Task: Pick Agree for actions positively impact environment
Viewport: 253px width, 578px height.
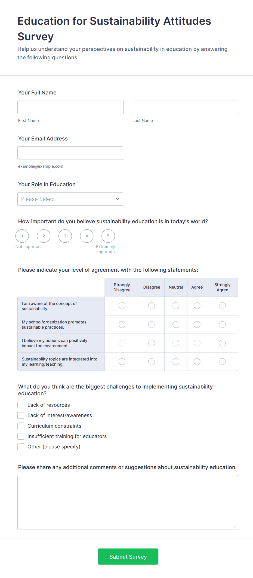Action: [x=197, y=343]
